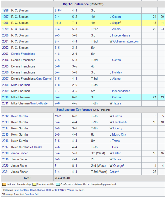Click the Jeff Banks coach link

click(x=35, y=147)
